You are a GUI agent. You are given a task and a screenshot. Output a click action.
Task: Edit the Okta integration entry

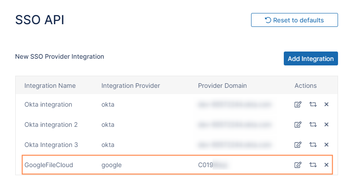(x=298, y=104)
